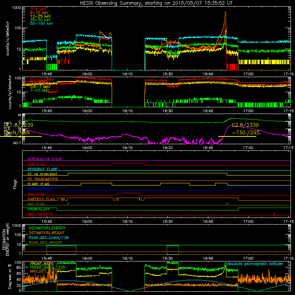Click the 'FRONT_RATIO_1225' legend label
The height and width of the screenshot is (295, 295).
click(48, 268)
